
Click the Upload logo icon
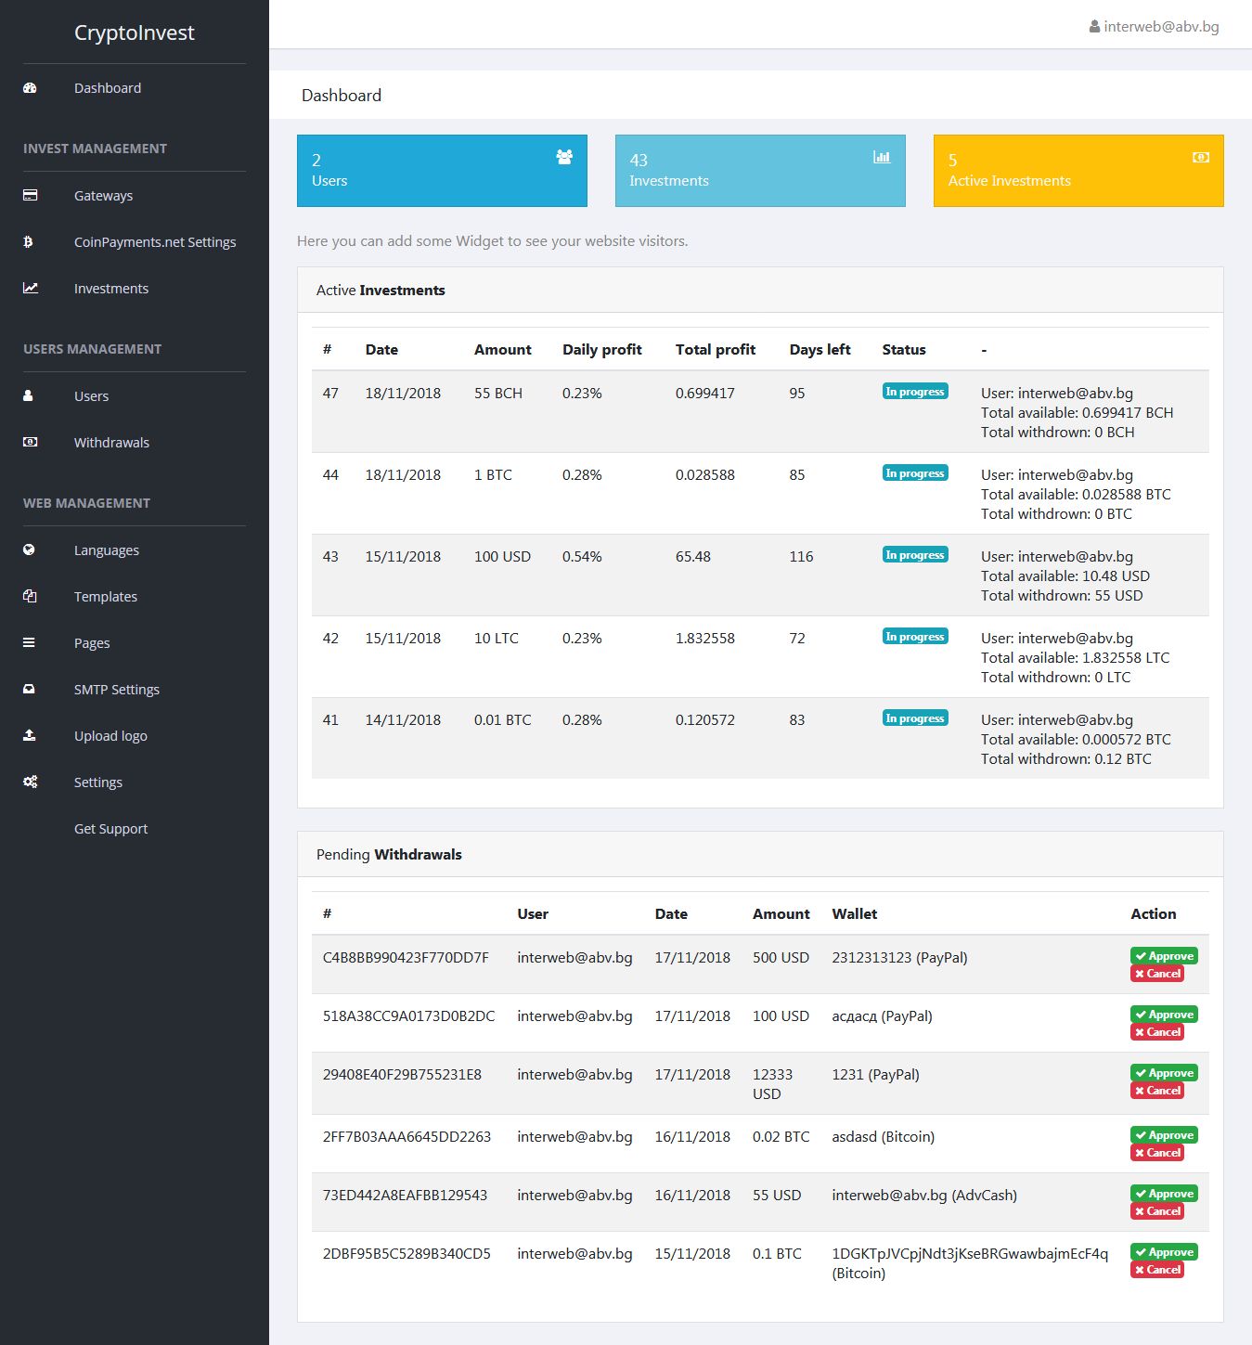(29, 735)
